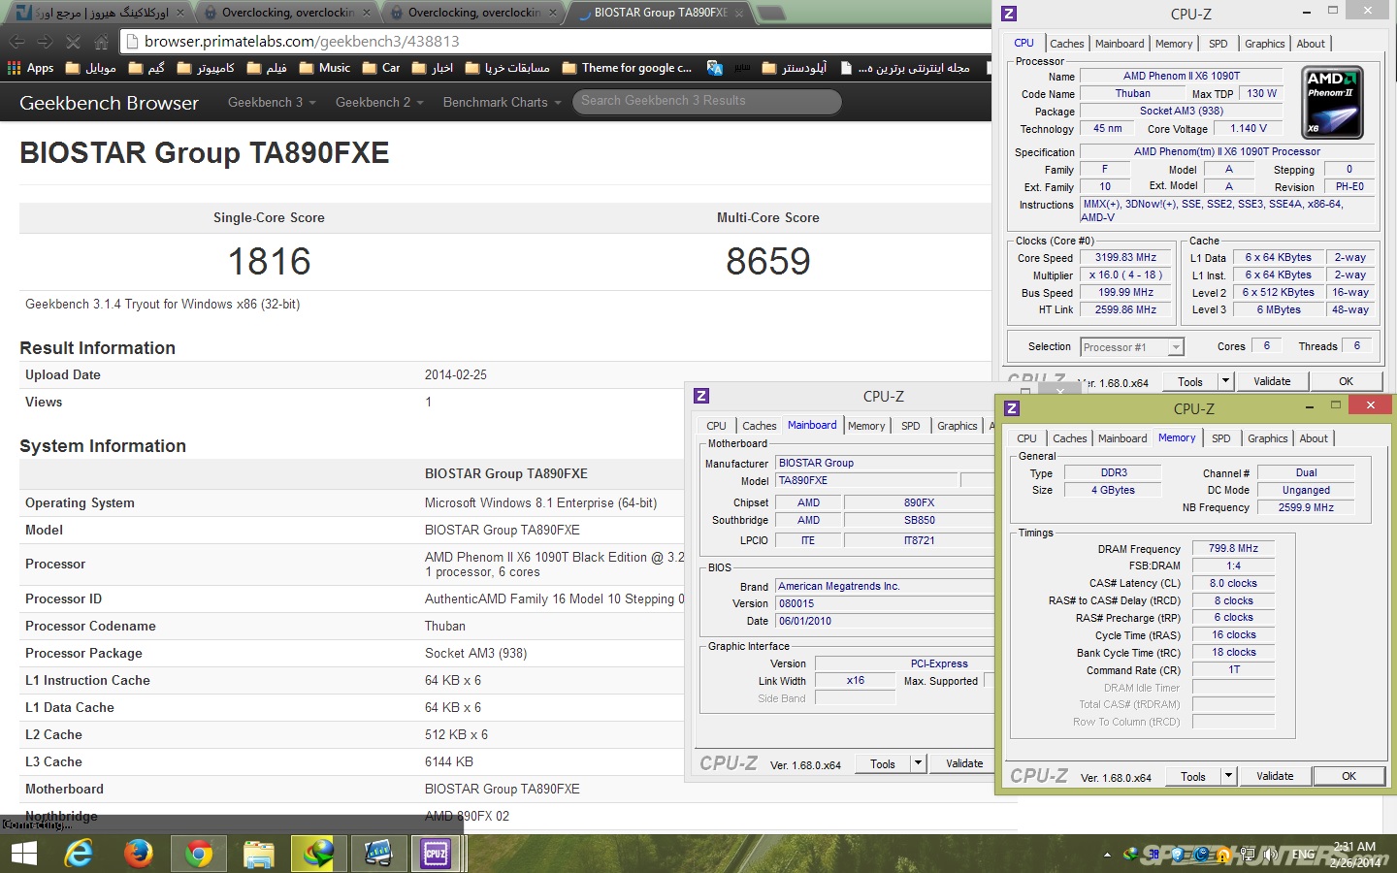Expand the Benchmark Charts menu

pyautogui.click(x=503, y=102)
